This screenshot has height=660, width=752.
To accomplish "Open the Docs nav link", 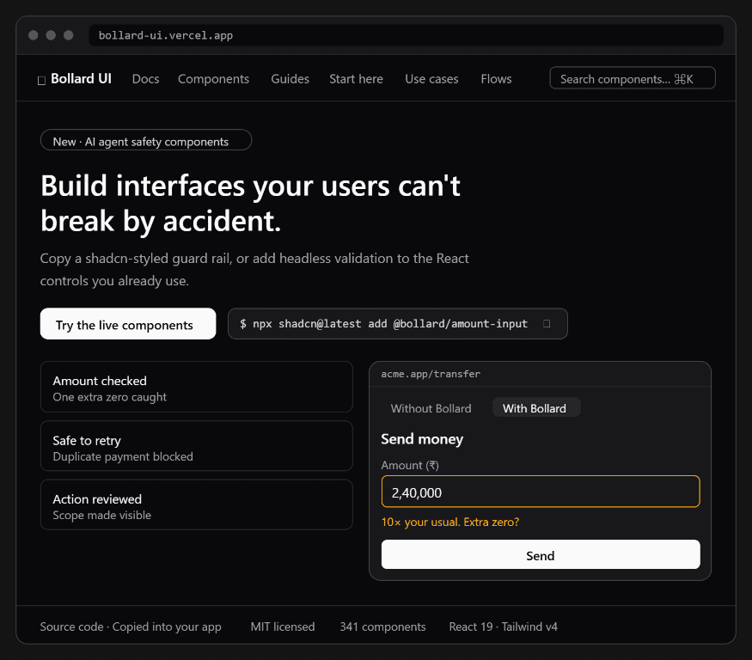I will click(x=145, y=79).
